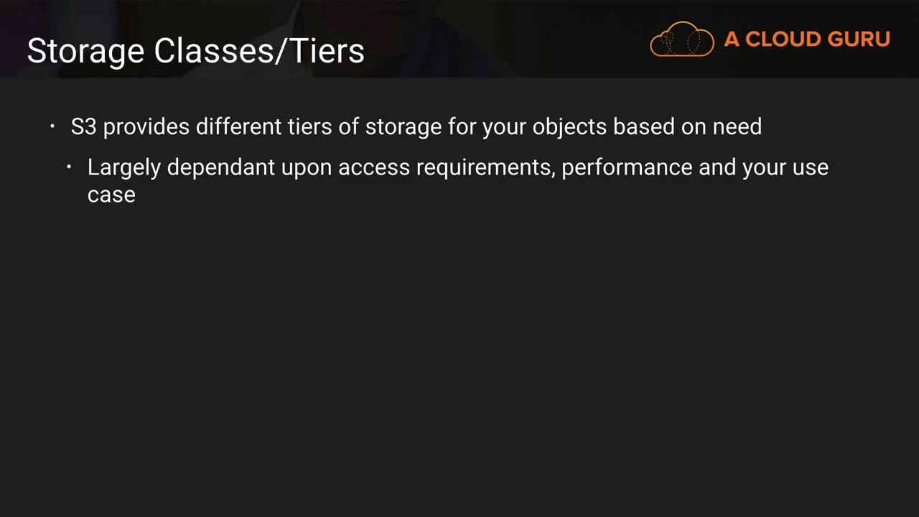
Task: Click the word 'case' on the wrapped line
Action: pyautogui.click(x=111, y=195)
